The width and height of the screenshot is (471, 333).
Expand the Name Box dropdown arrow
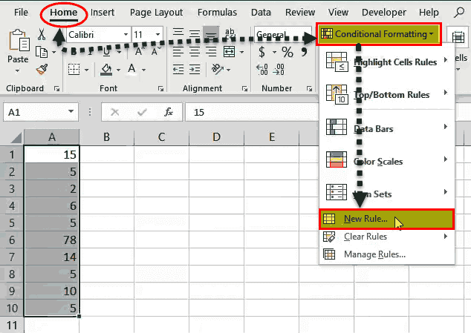coord(71,112)
